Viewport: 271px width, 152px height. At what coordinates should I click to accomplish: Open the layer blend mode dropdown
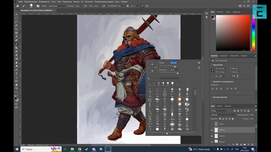tap(223, 115)
